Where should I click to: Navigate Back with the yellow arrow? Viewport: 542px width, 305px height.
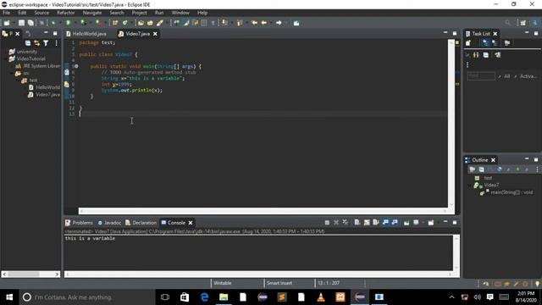(x=264, y=23)
